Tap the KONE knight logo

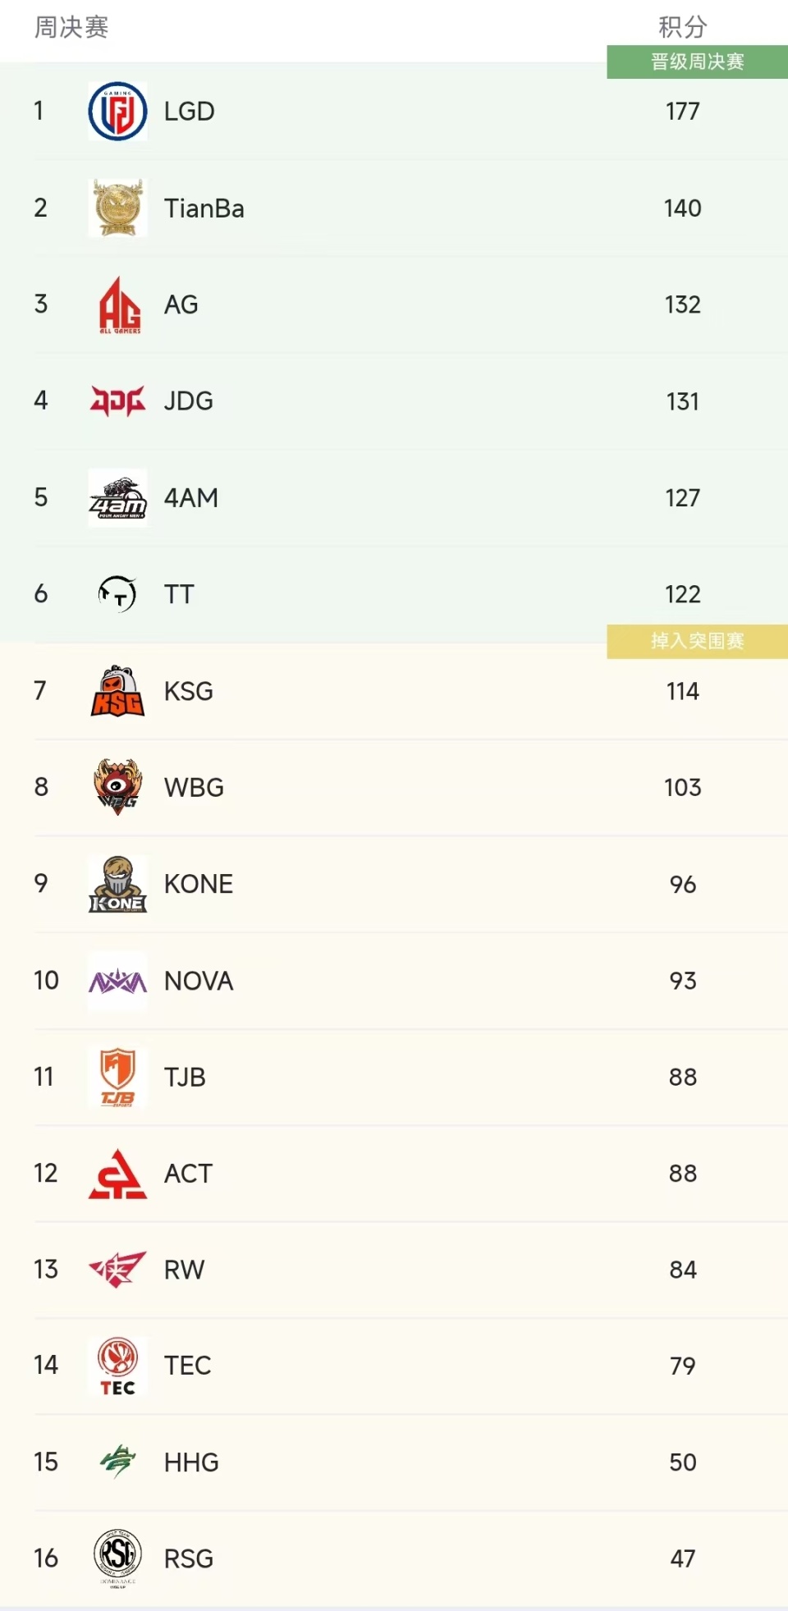(x=117, y=884)
